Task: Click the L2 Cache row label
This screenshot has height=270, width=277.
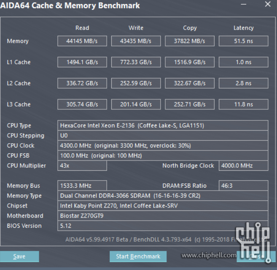Action: pyautogui.click(x=19, y=83)
